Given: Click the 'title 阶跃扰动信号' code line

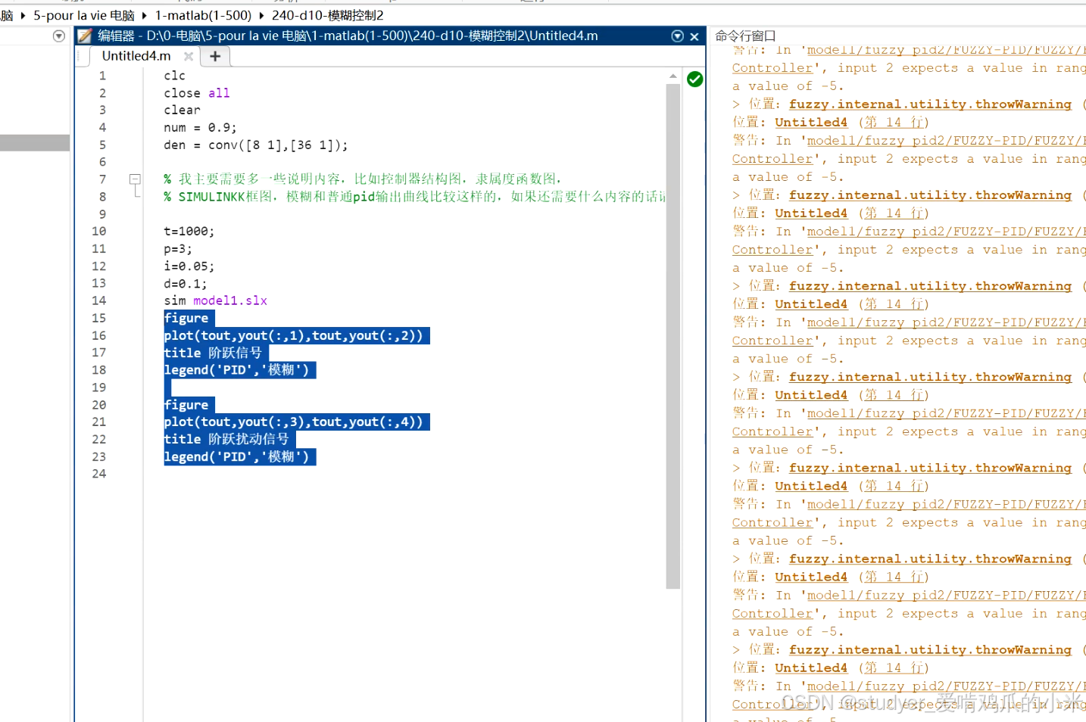Looking at the screenshot, I should (x=226, y=440).
